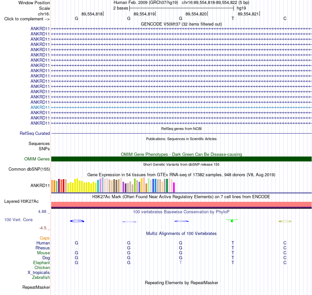312x295 pixels.
Task: Click the magenta last bar in GTEx chart
Action: (x=174, y=187)
